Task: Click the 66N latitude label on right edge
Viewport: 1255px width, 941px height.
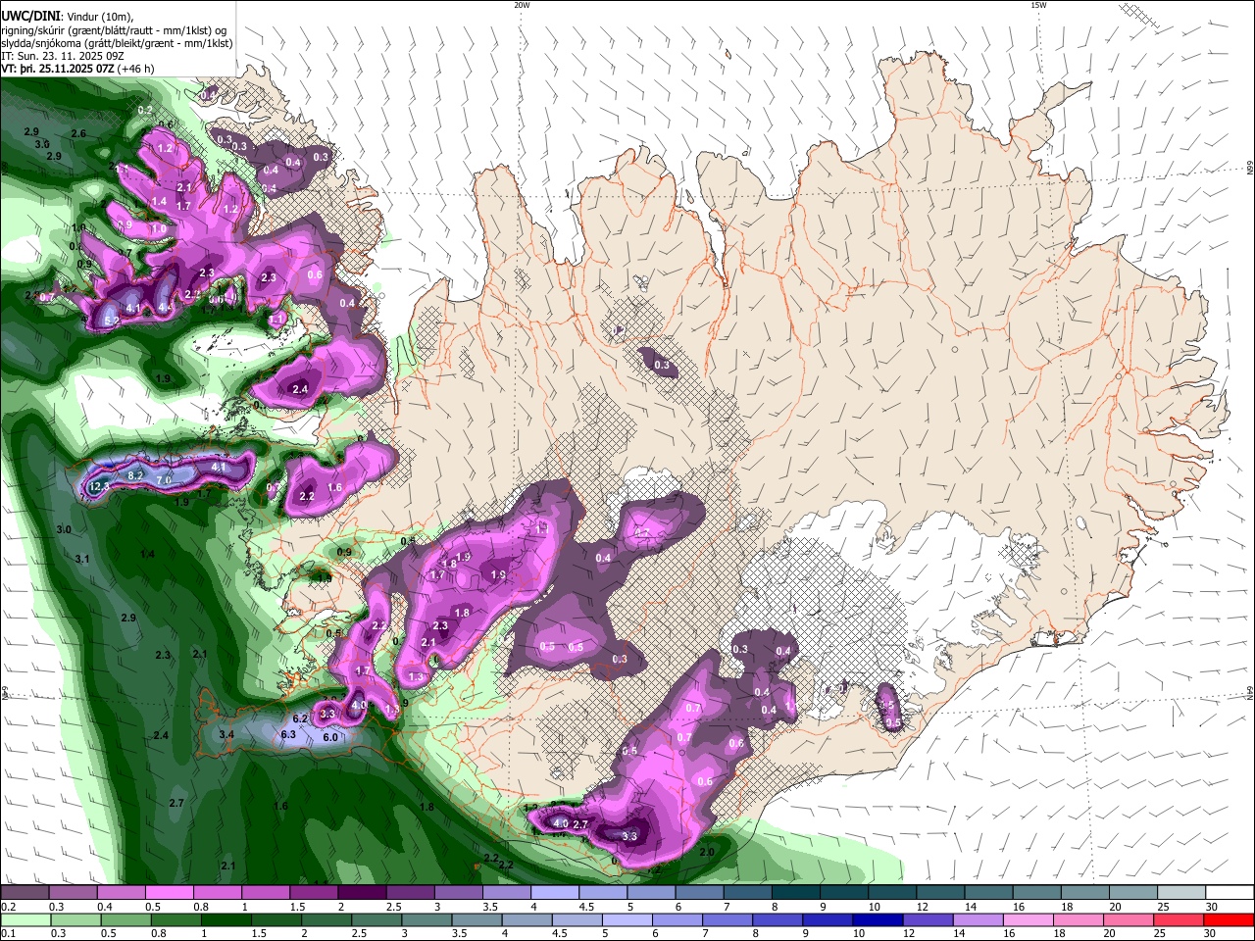Action: pos(1250,170)
